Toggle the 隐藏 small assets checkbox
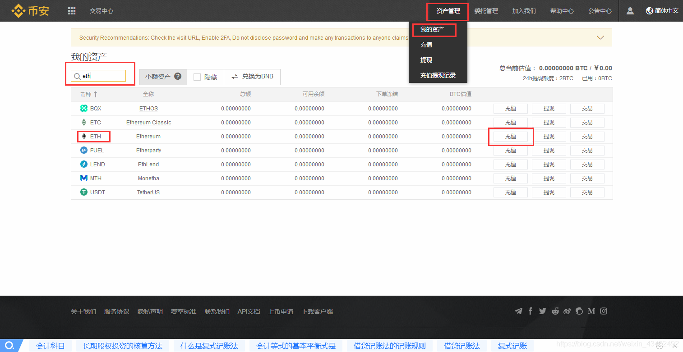 point(197,77)
